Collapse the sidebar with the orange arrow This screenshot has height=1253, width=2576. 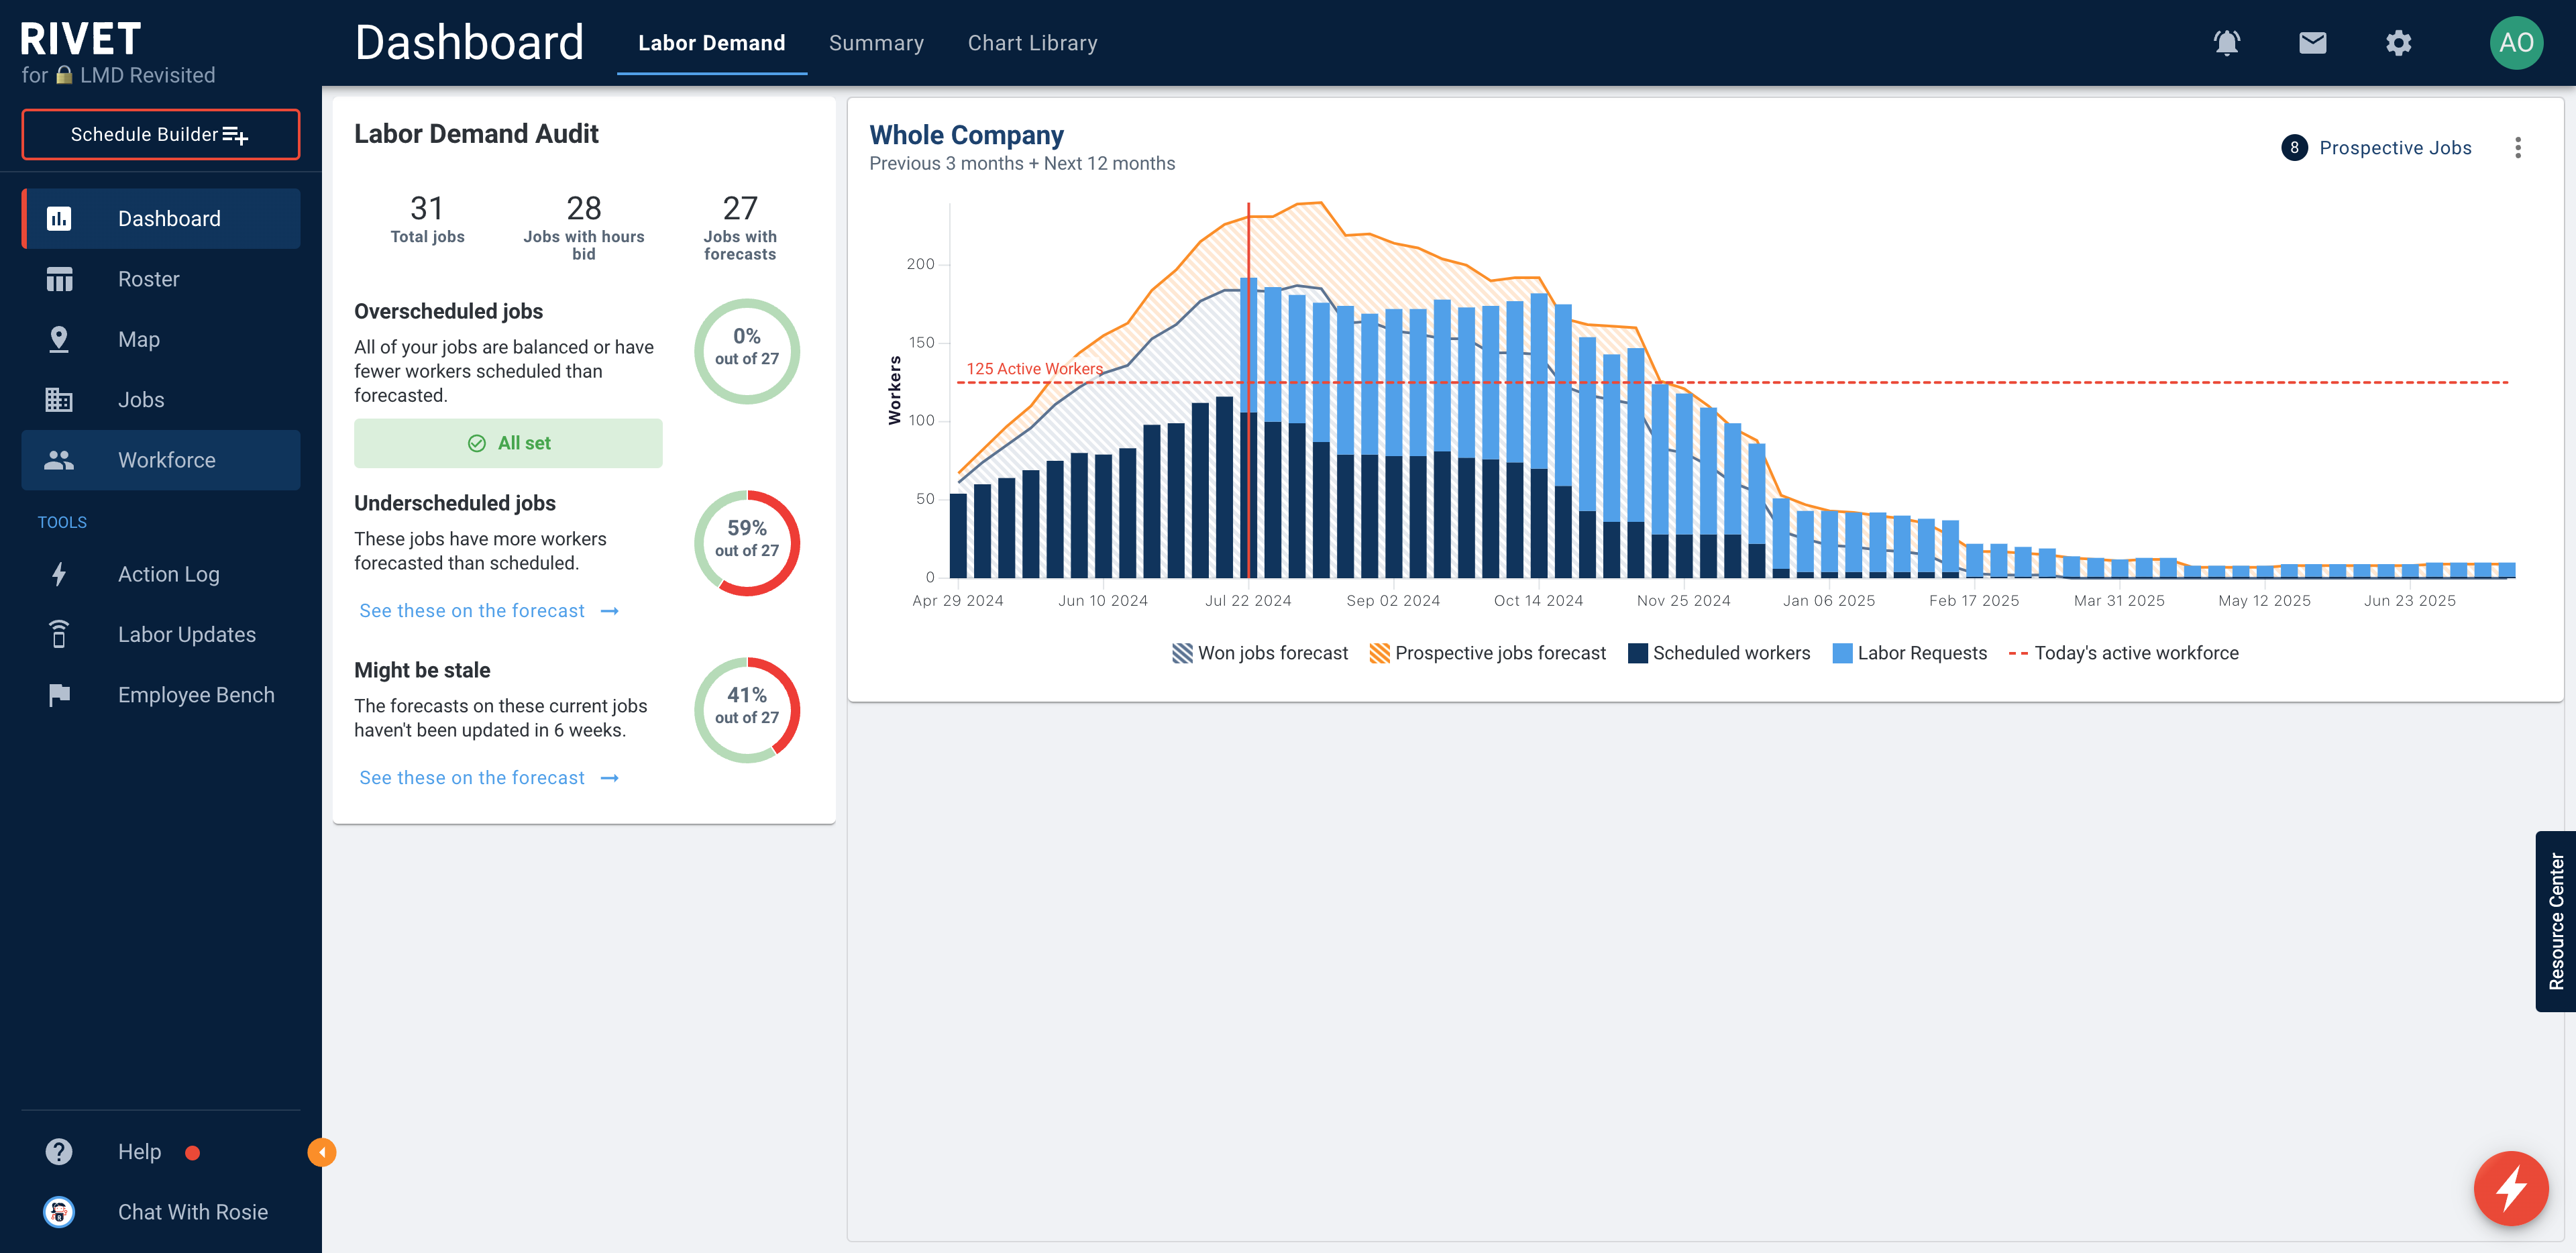pos(321,1152)
